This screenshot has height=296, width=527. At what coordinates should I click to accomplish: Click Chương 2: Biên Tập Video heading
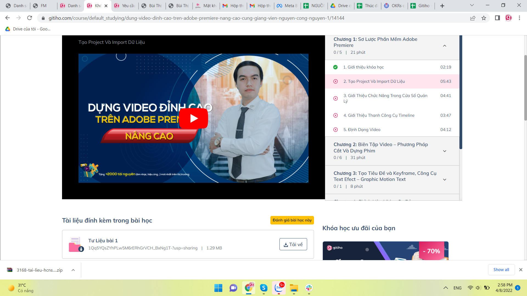pos(381,147)
